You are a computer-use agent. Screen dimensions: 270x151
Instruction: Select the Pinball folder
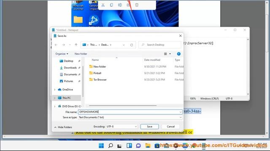point(97,73)
